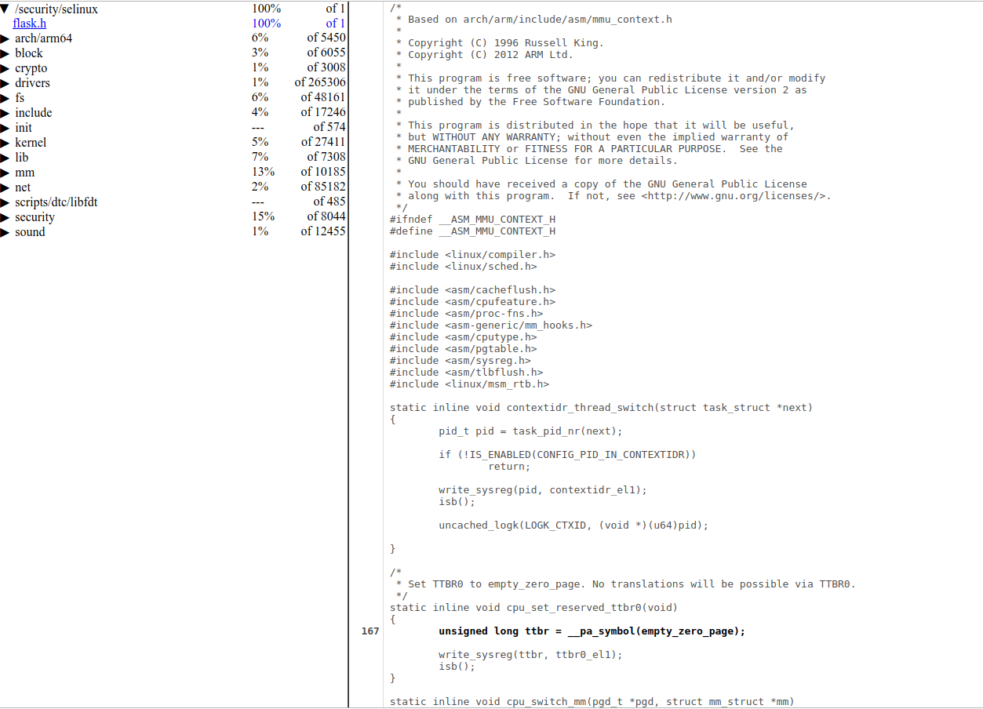
Task: Select the sound directory entry
Action: point(30,232)
